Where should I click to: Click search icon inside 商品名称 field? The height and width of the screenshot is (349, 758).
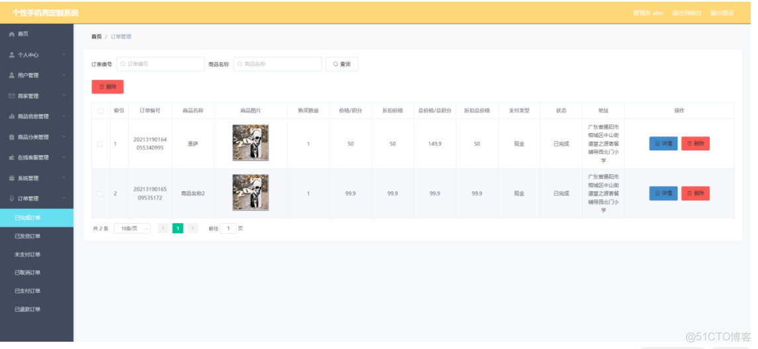240,64
